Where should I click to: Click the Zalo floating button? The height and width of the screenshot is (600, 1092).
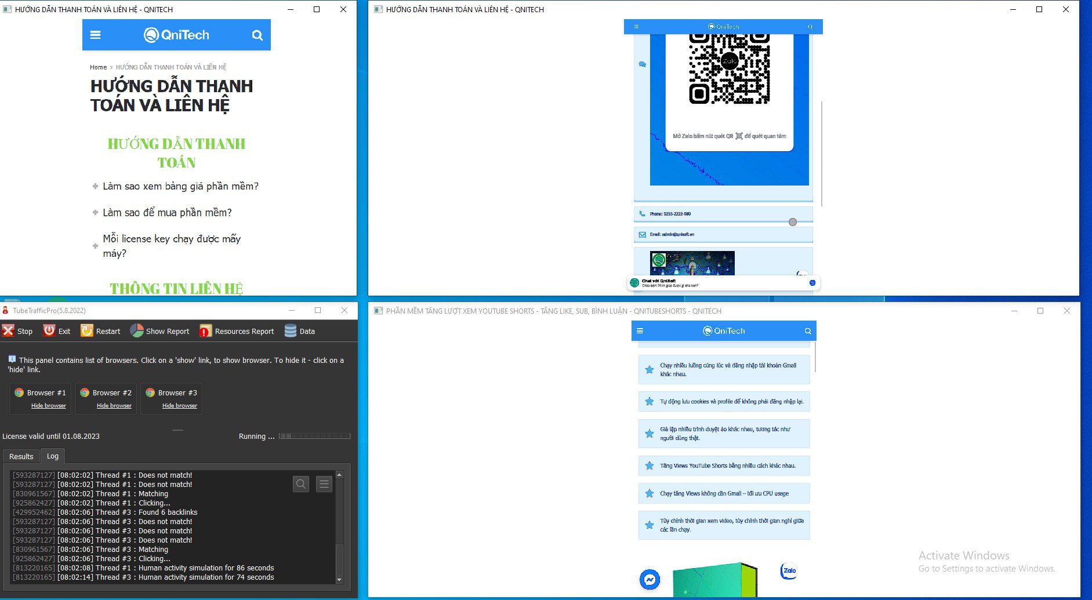pos(789,570)
